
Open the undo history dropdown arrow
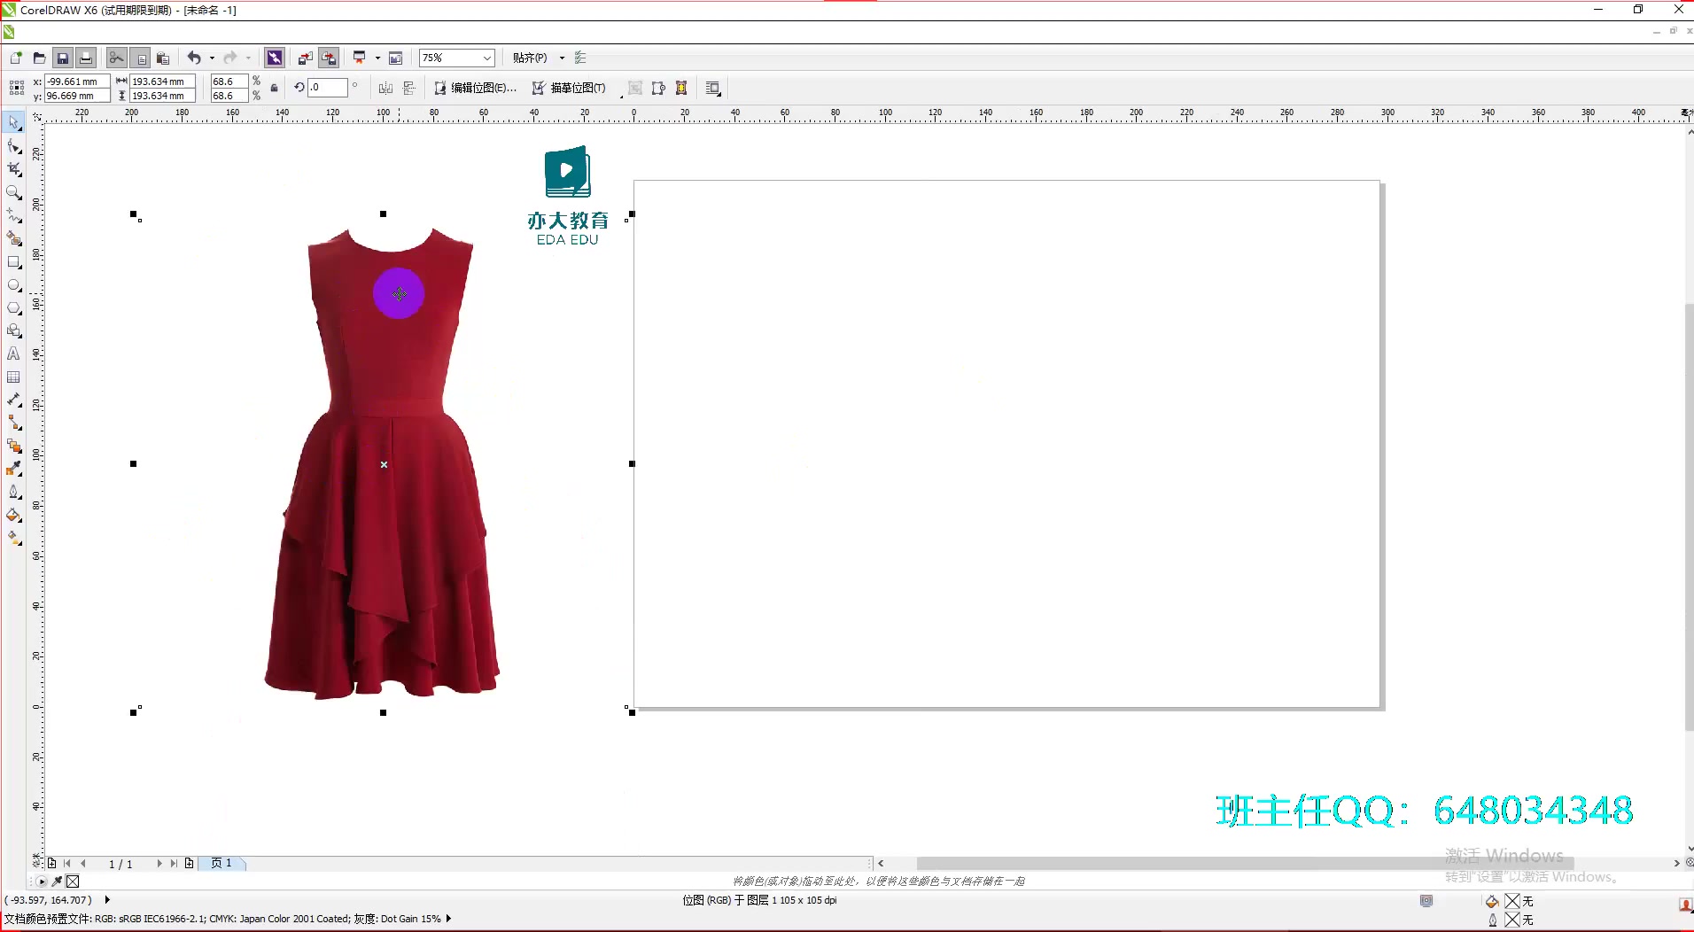[212, 58]
